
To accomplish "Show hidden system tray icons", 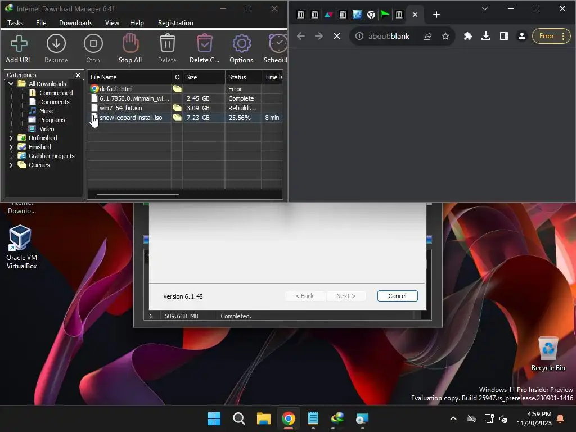I will (x=453, y=418).
